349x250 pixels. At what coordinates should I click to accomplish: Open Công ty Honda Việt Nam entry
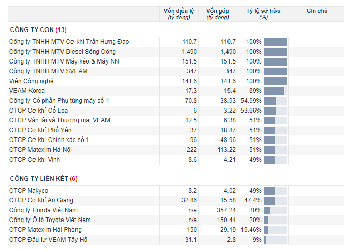click(43, 210)
